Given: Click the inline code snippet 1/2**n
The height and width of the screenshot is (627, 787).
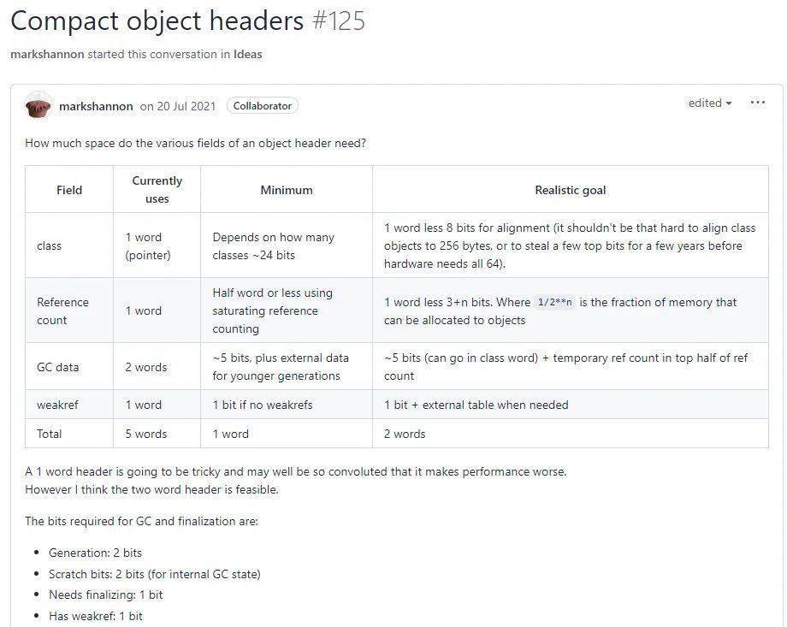Looking at the screenshot, I should 555,303.
